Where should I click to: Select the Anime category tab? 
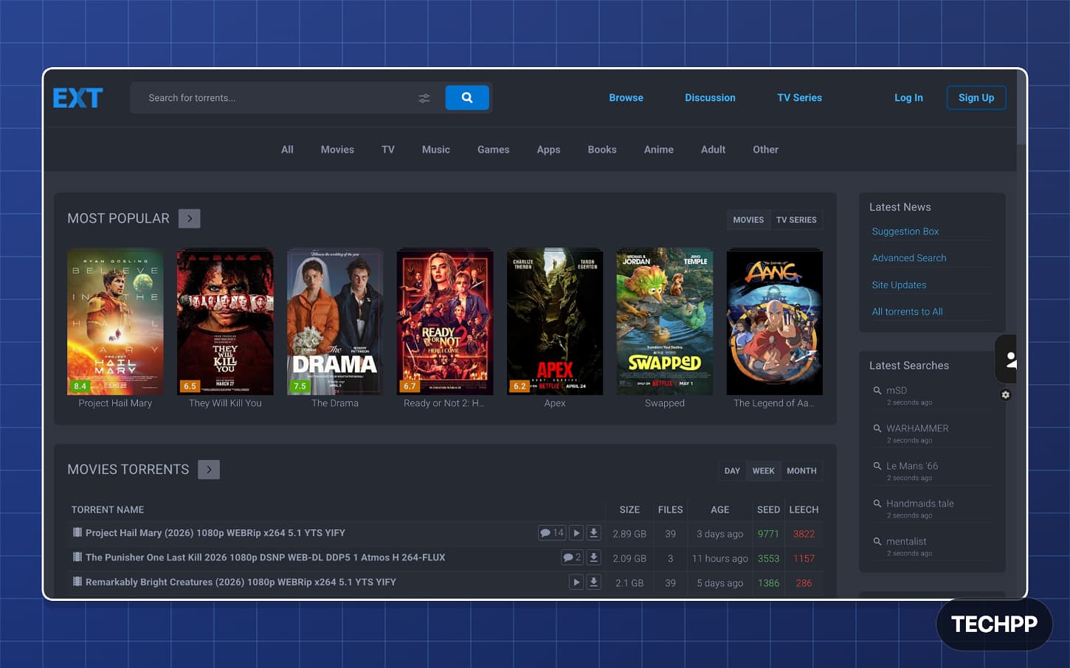[658, 149]
